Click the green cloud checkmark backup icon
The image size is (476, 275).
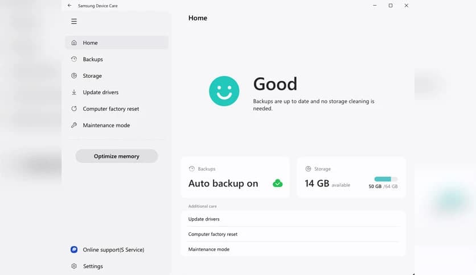click(x=277, y=183)
